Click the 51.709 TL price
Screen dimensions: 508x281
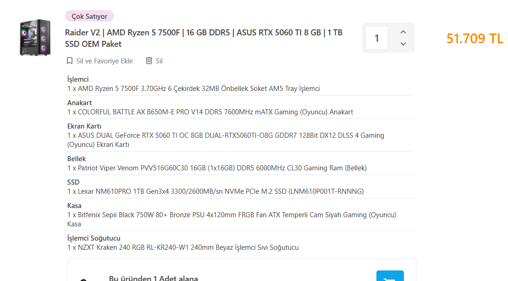point(475,39)
